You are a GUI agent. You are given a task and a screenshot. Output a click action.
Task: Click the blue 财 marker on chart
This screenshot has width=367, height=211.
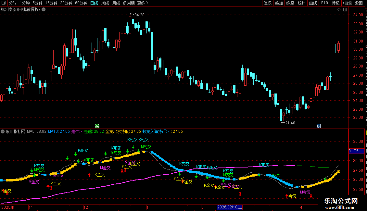(319, 126)
